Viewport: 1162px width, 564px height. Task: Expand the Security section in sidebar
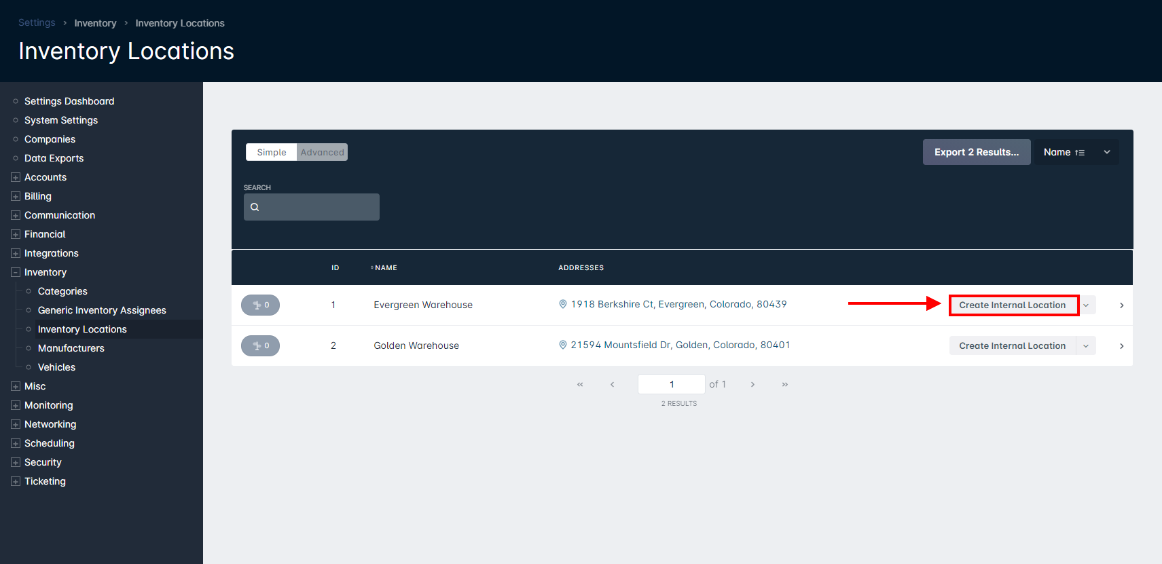point(16,462)
